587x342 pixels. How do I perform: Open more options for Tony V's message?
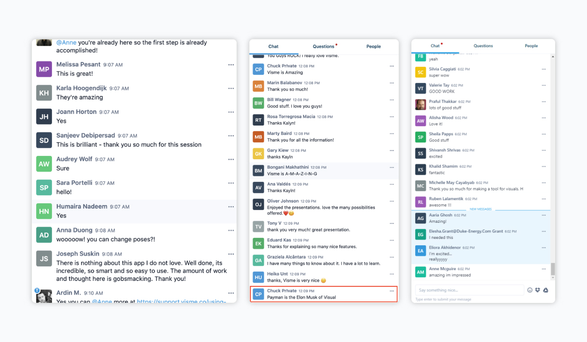[x=391, y=223]
